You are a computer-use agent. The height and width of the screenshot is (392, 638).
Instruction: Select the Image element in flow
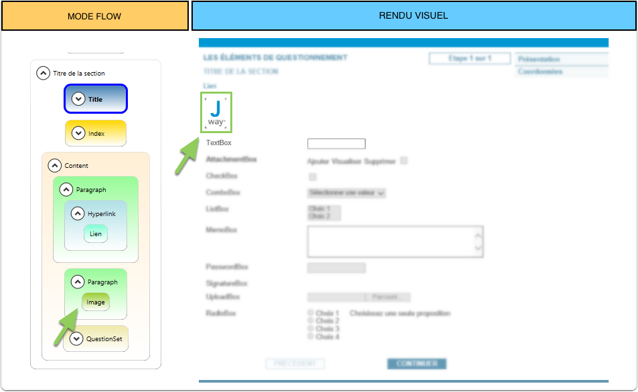[x=96, y=302]
